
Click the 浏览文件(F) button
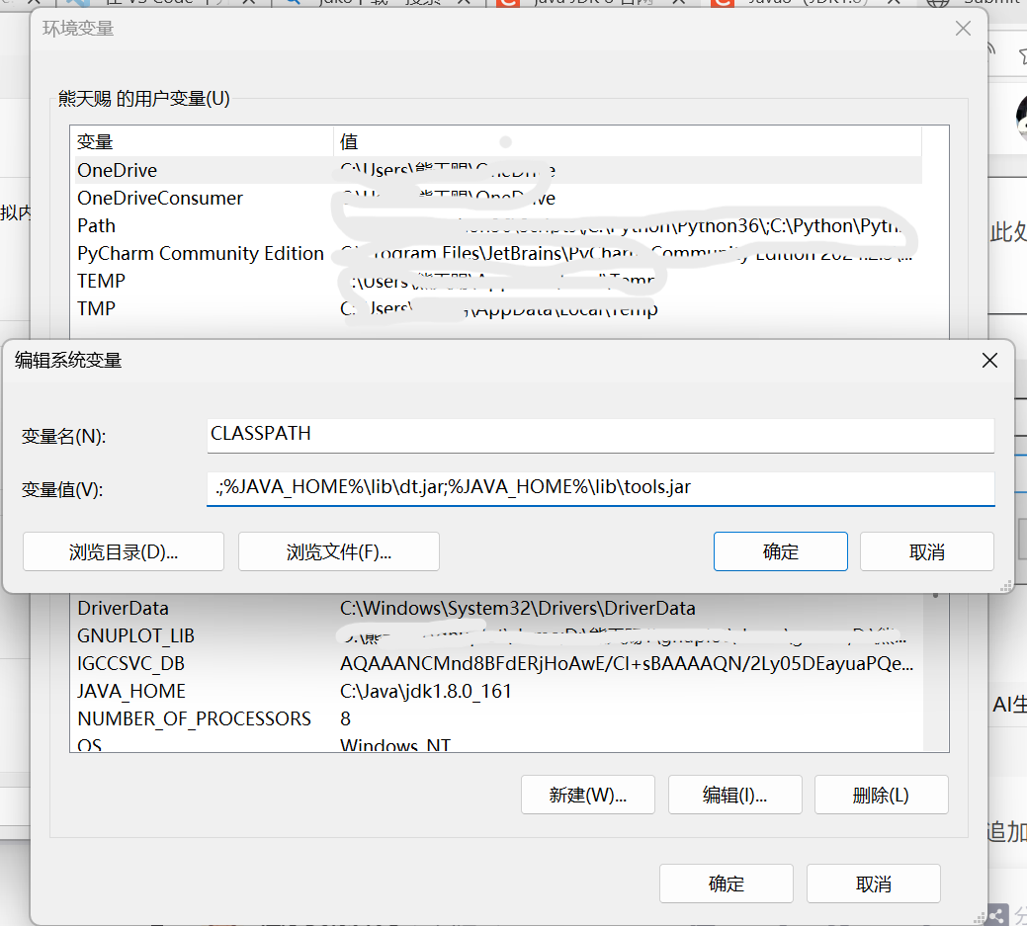338,550
